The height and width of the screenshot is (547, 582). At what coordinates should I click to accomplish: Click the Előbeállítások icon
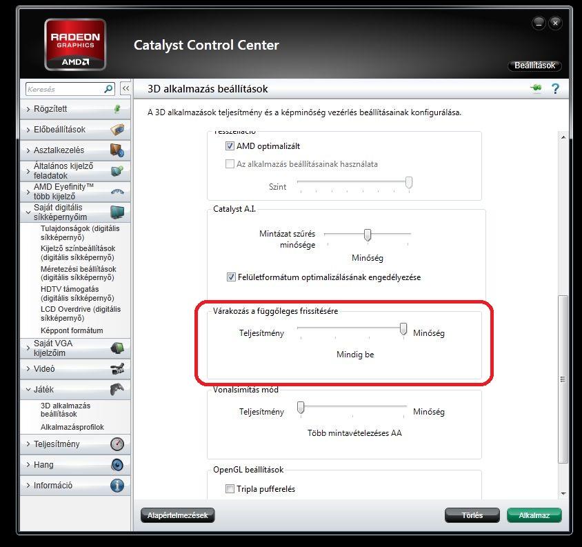click(x=117, y=130)
